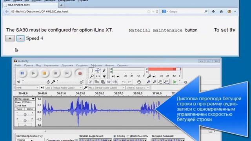Open the track name dropdown menu

click(26, 99)
